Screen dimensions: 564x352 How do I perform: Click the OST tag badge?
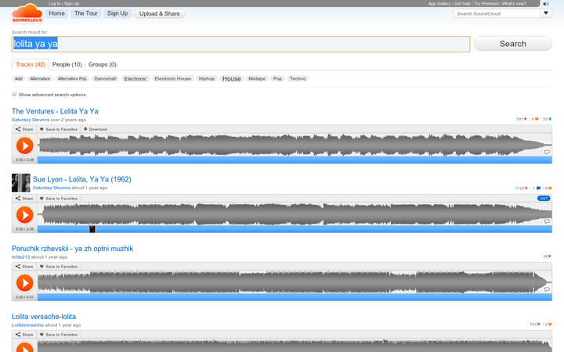pyautogui.click(x=544, y=199)
